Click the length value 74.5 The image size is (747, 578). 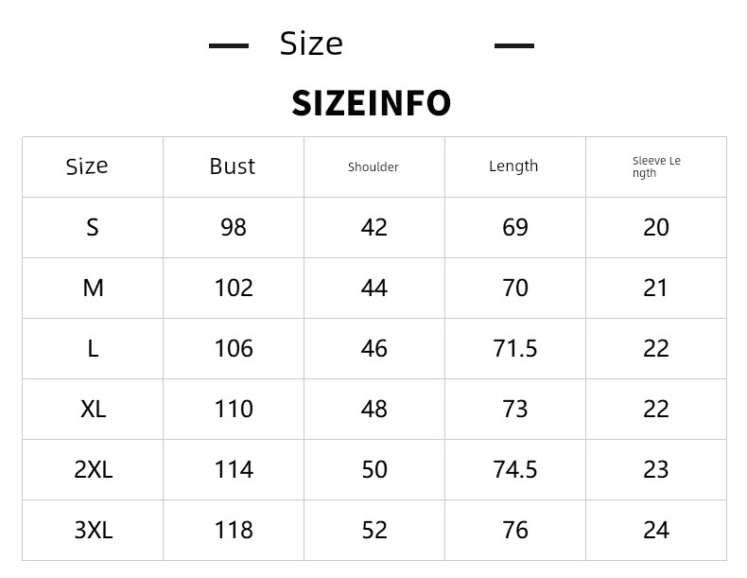click(515, 469)
